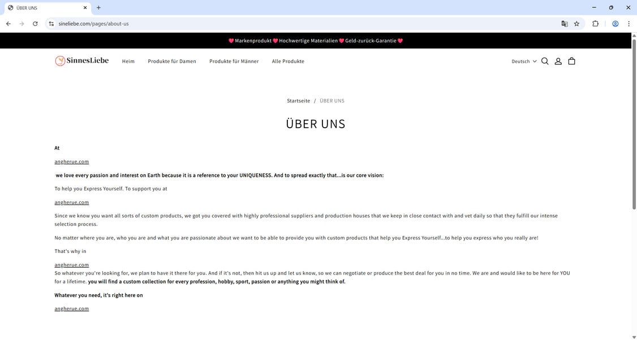
Task: Click angherue.com link after 'That's why in'
Action: click(x=71, y=264)
